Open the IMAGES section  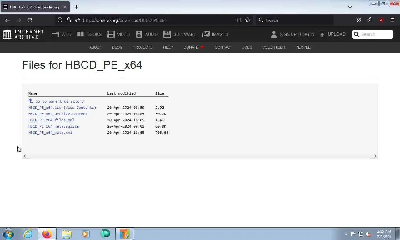(215, 34)
